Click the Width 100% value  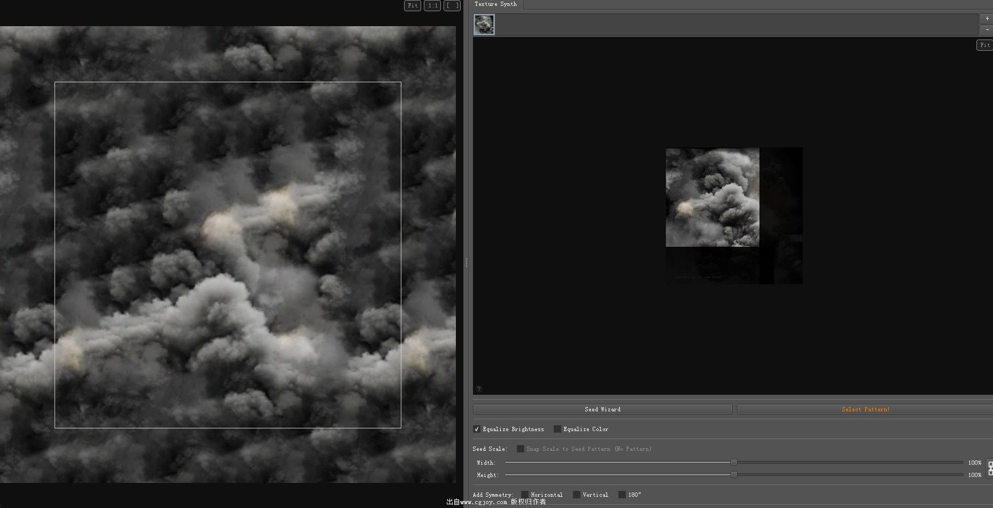click(975, 463)
